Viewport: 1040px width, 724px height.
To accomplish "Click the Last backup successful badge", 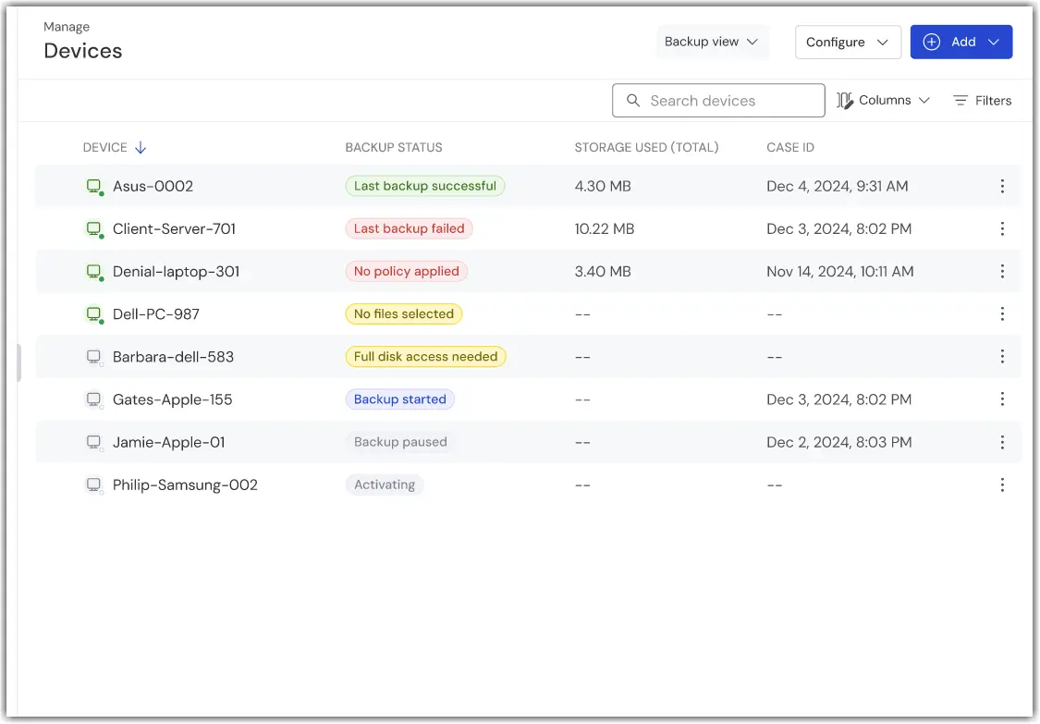I will pos(424,187).
